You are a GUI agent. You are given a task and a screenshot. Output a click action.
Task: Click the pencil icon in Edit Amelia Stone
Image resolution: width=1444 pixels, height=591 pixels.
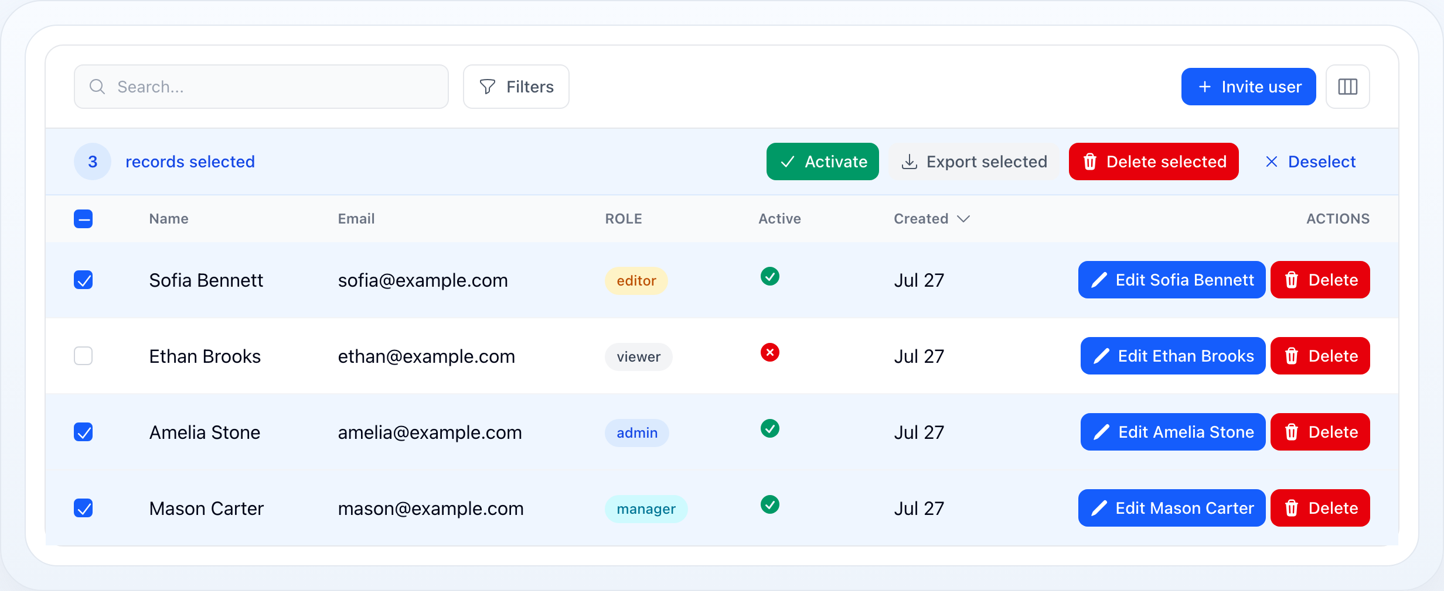pyautogui.click(x=1102, y=432)
